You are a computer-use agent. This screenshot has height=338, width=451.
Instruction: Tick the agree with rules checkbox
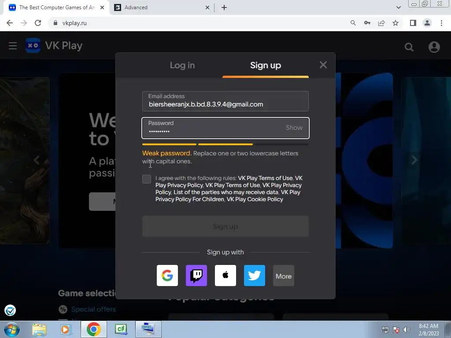click(146, 179)
